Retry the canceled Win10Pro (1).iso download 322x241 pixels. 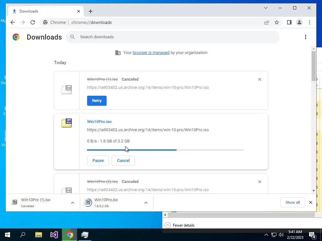[97, 101]
